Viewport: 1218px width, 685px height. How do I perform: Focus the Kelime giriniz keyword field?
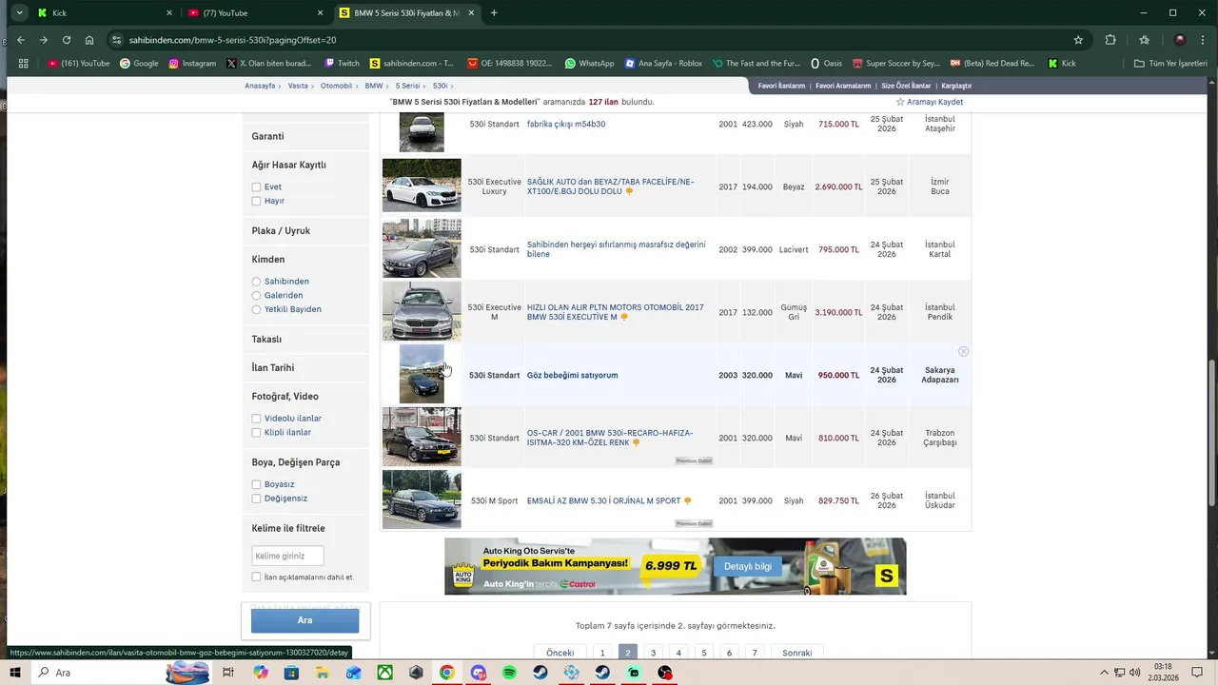pyautogui.click(x=287, y=556)
